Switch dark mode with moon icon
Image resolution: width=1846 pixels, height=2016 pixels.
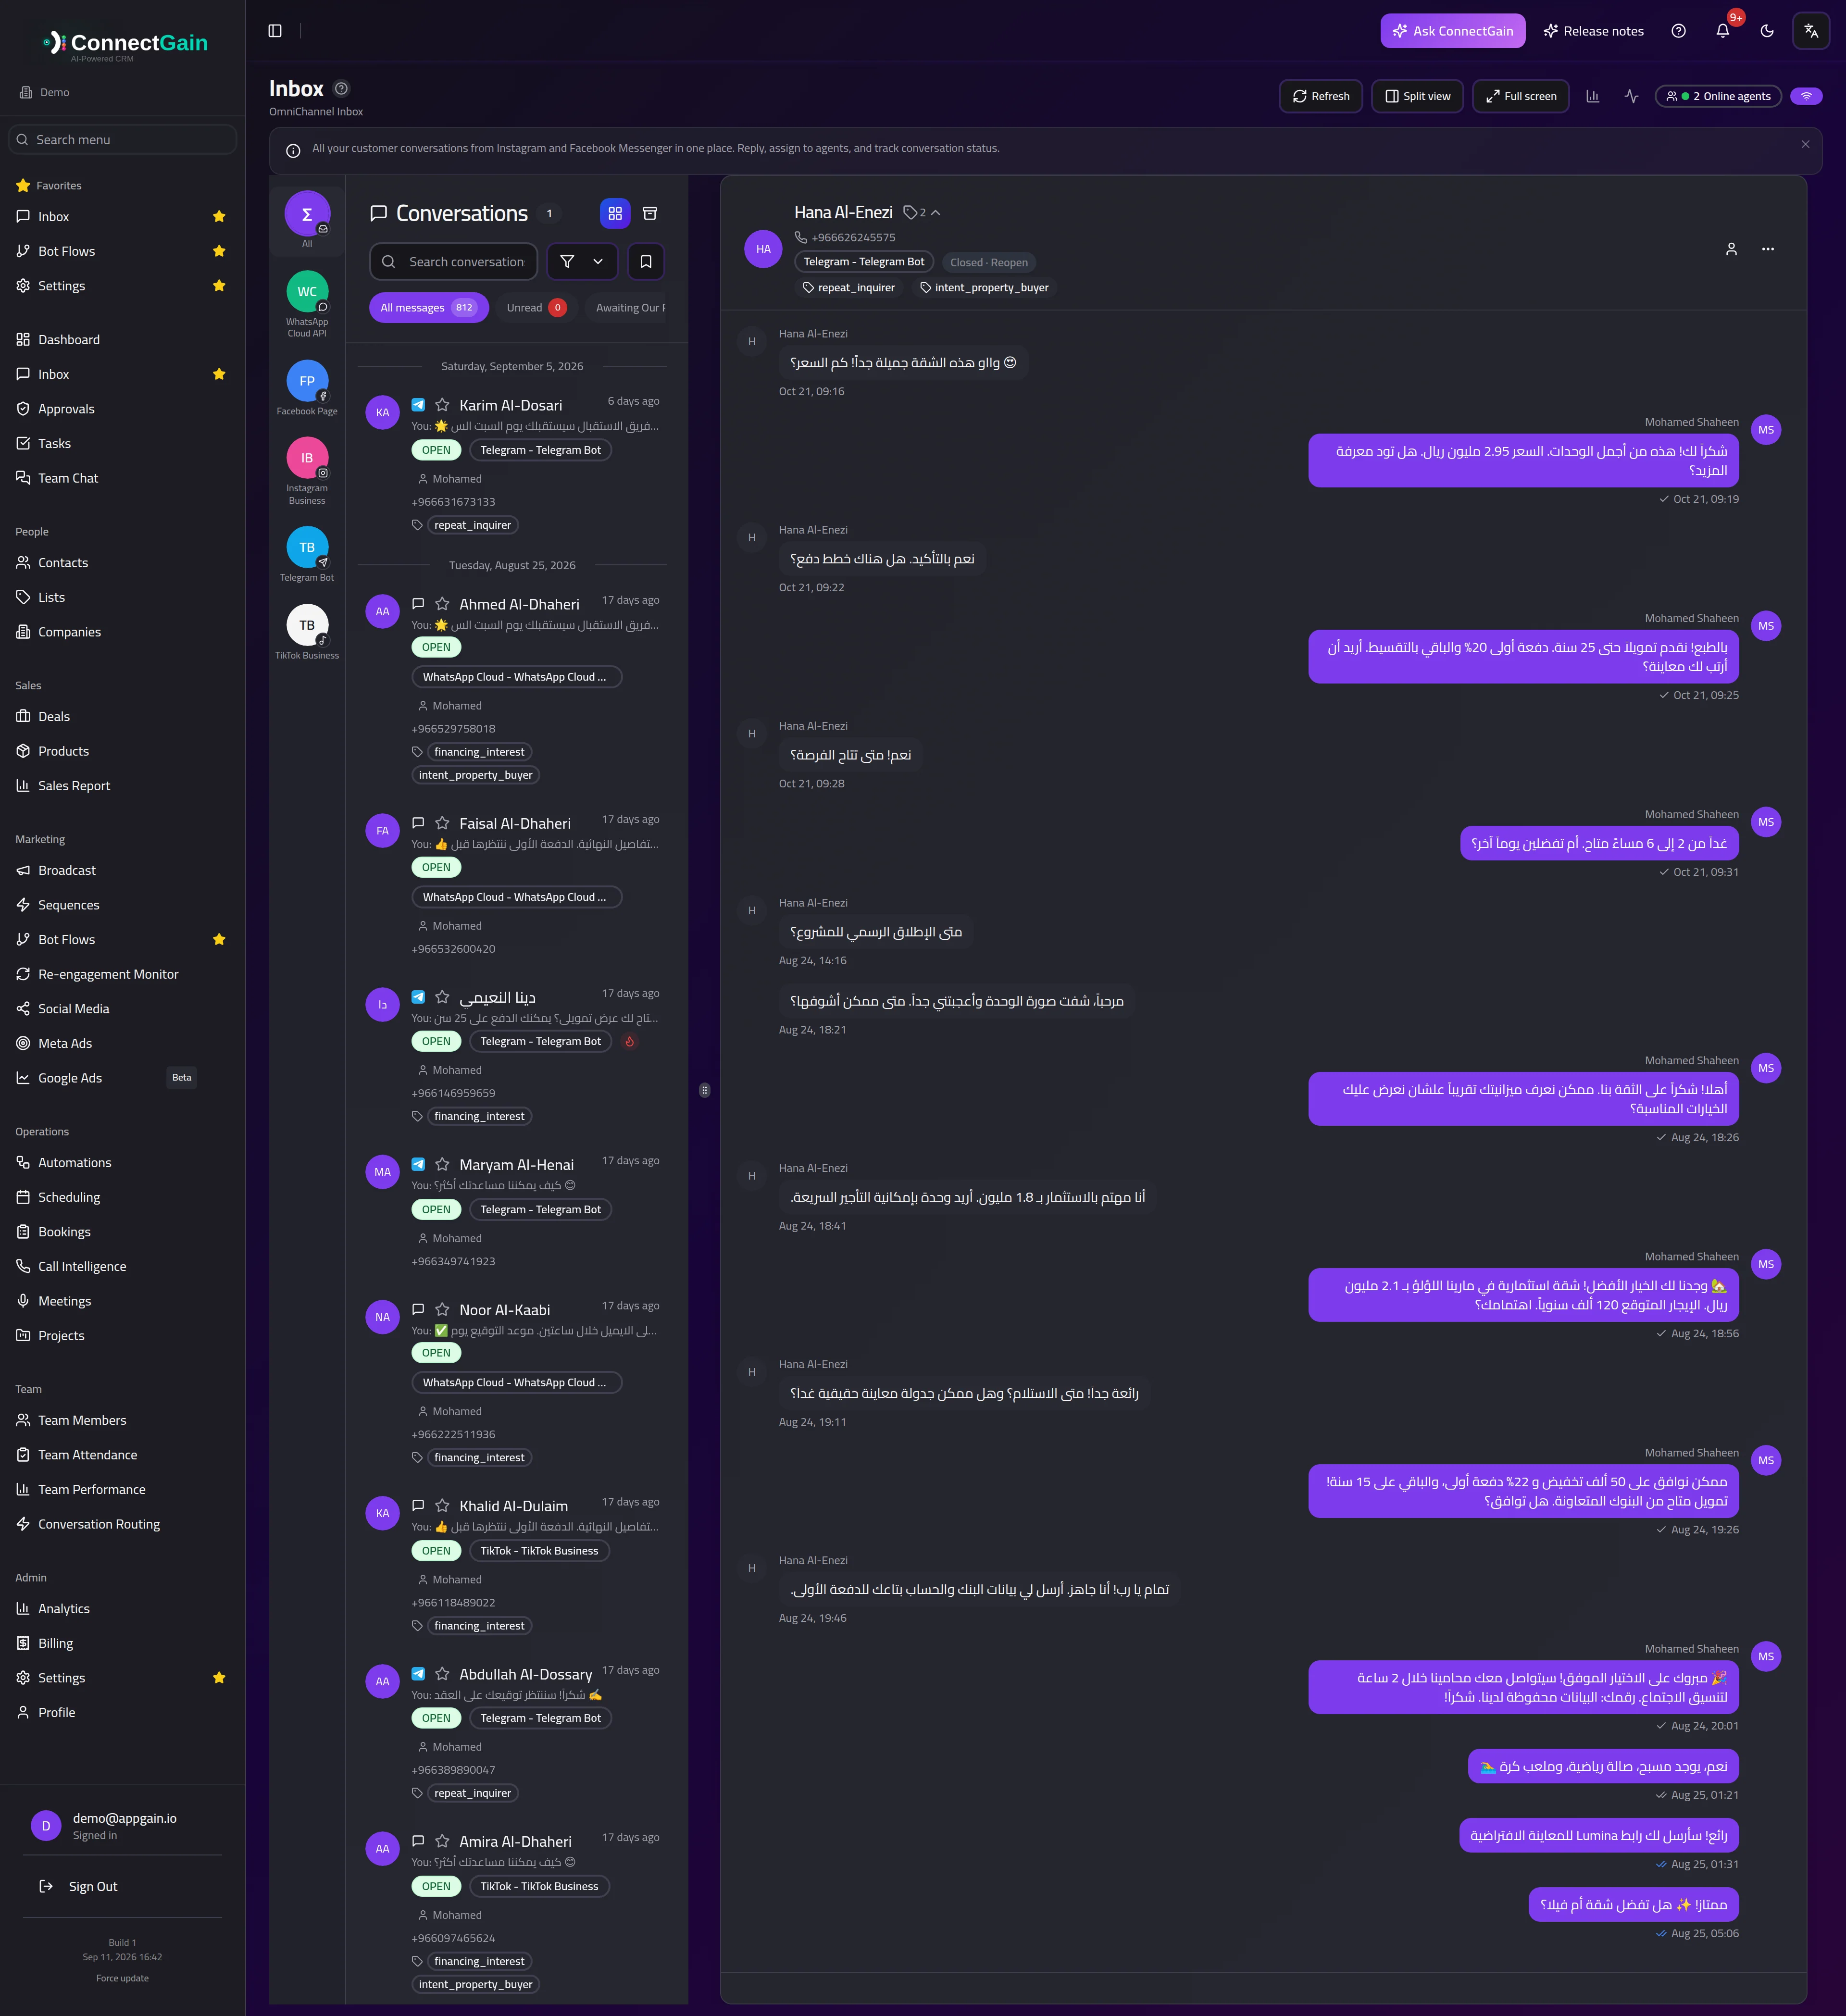click(x=1766, y=31)
